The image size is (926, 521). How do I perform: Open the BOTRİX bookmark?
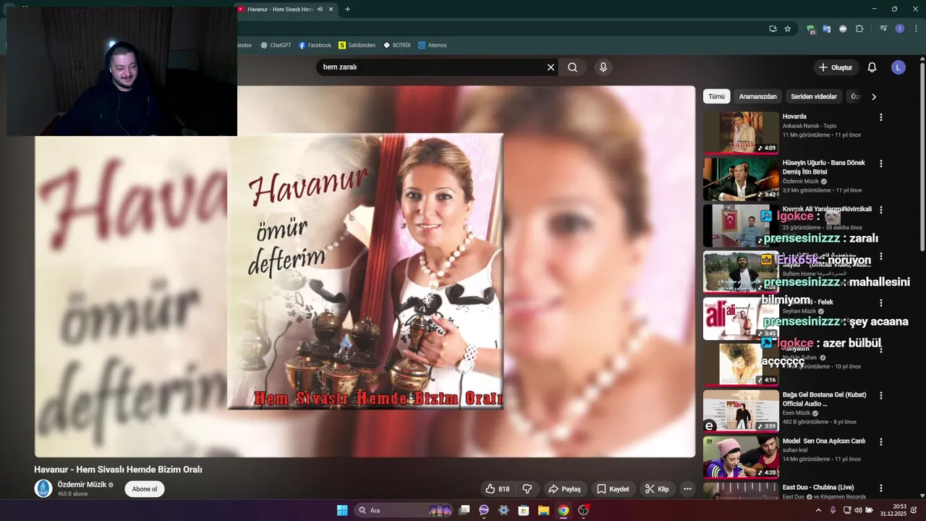tap(397, 45)
